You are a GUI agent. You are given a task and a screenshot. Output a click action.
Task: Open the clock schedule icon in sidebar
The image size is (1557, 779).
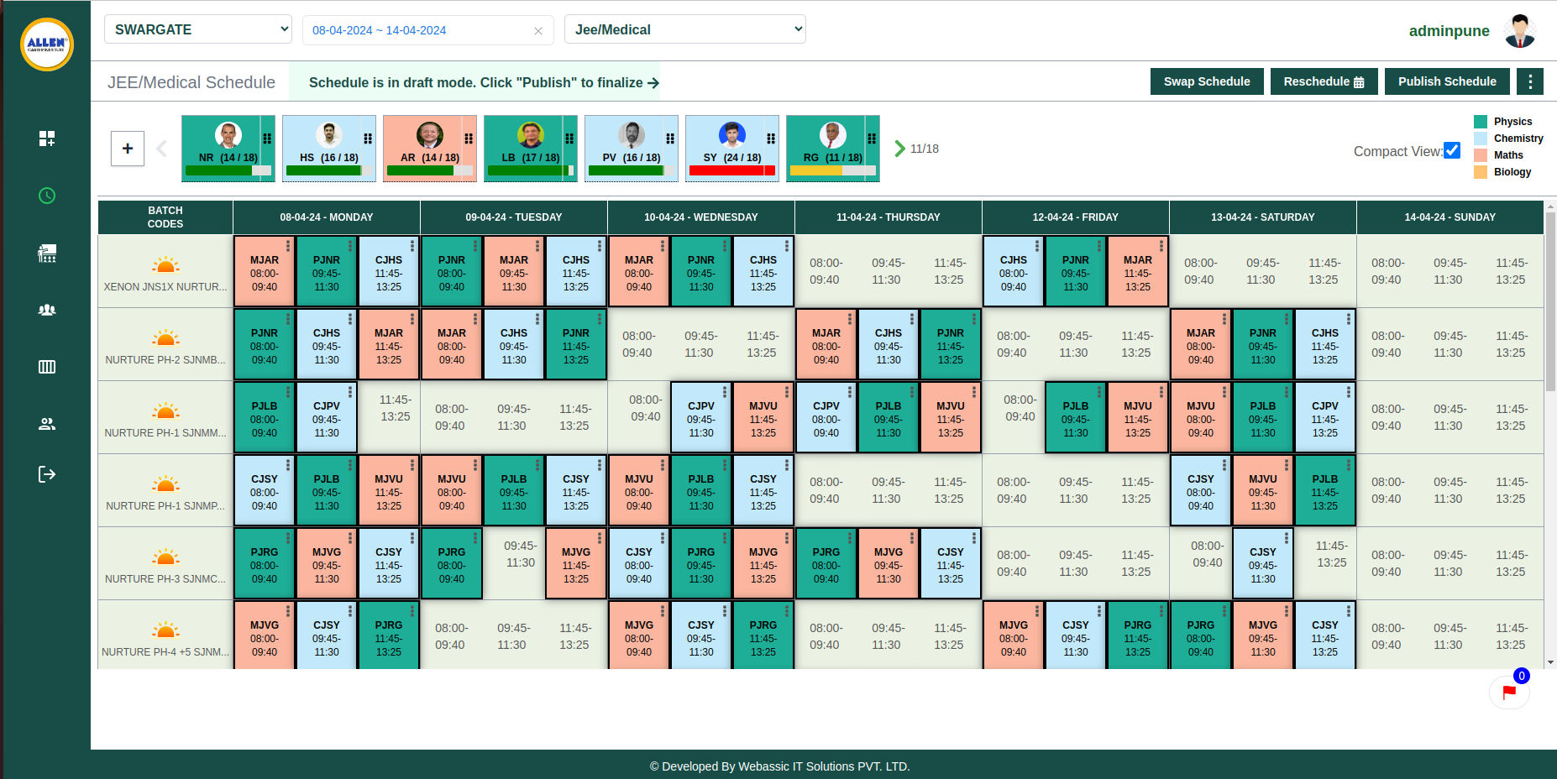47,196
